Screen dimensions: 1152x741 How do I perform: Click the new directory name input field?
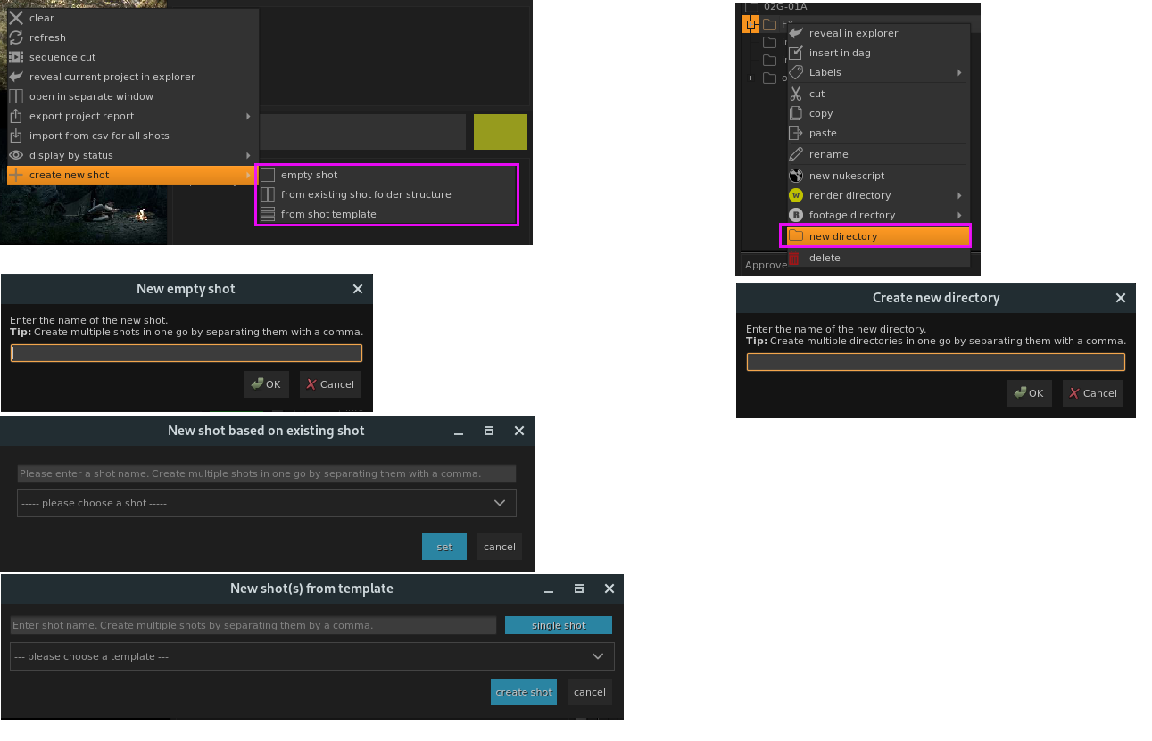935,361
